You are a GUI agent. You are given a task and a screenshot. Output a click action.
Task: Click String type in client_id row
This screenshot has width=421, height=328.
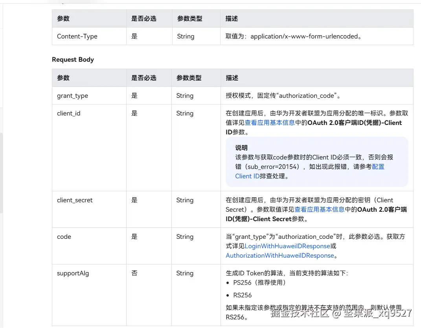pos(185,113)
